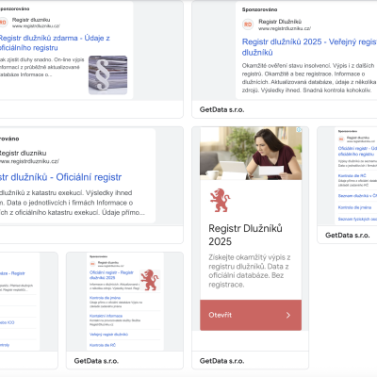Click the AdChoices icon on woman photo
377x377 pixels.
(299, 130)
